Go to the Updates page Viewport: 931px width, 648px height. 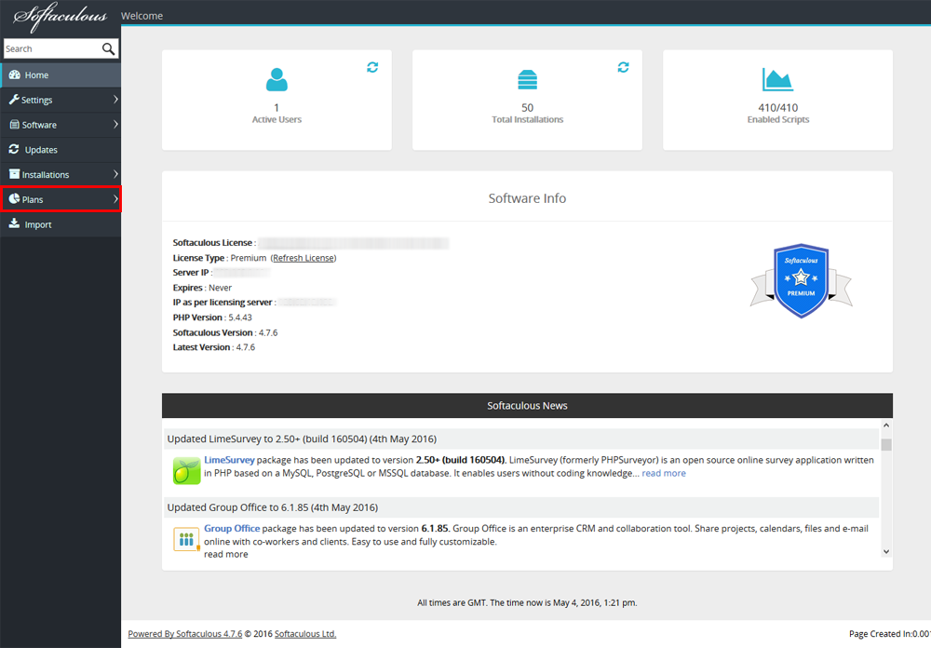pyautogui.click(x=61, y=150)
